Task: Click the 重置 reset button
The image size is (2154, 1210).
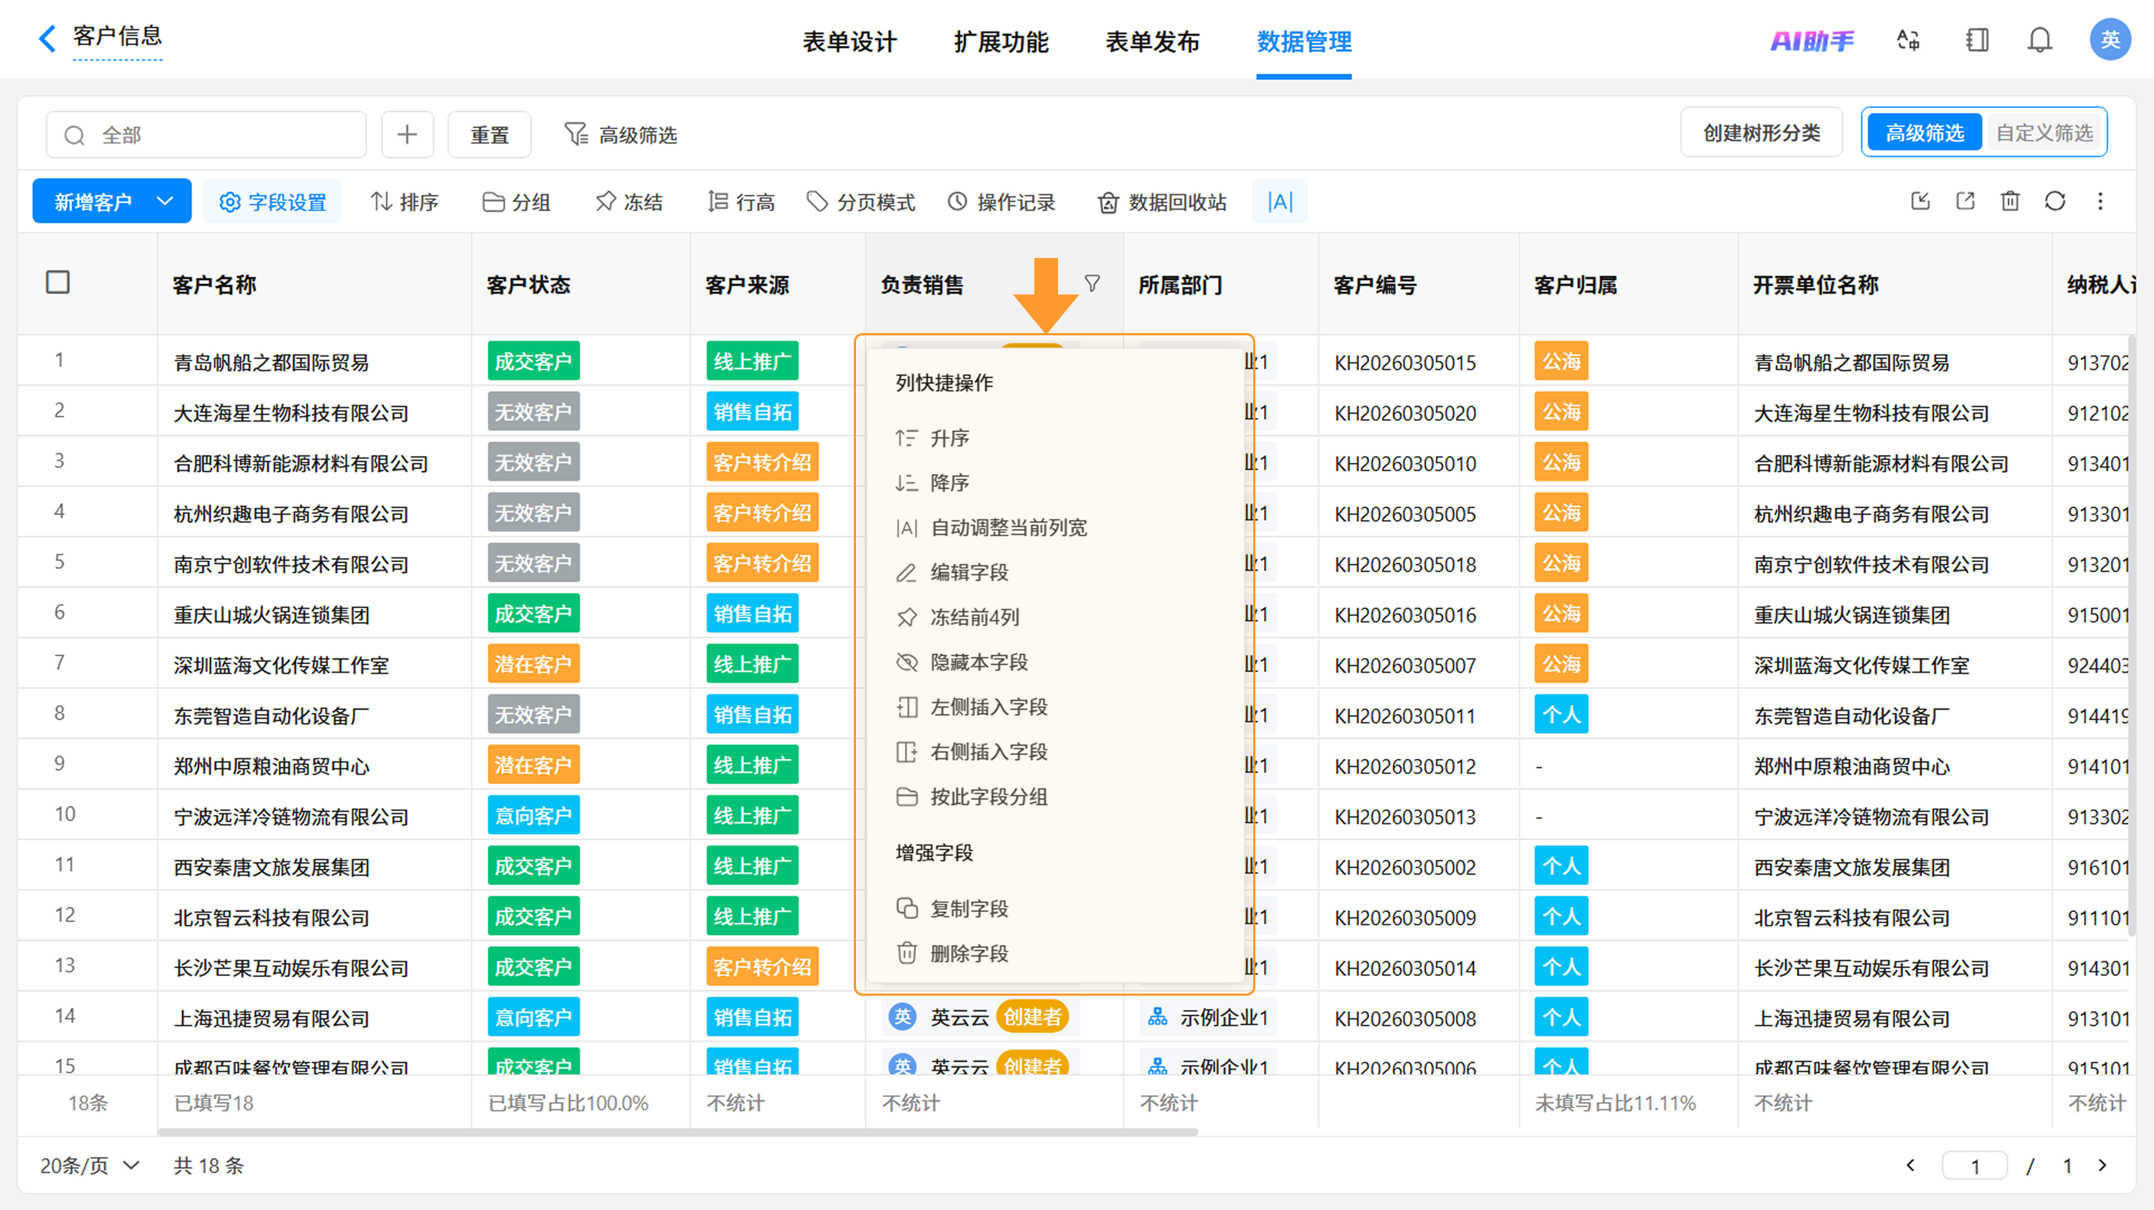Action: click(489, 135)
